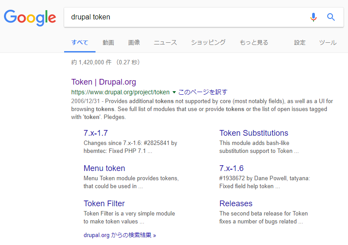Image resolution: width=348 pixels, height=245 pixels.
Task: Open the 7.x-1.7 sitelink
Action: click(96, 133)
